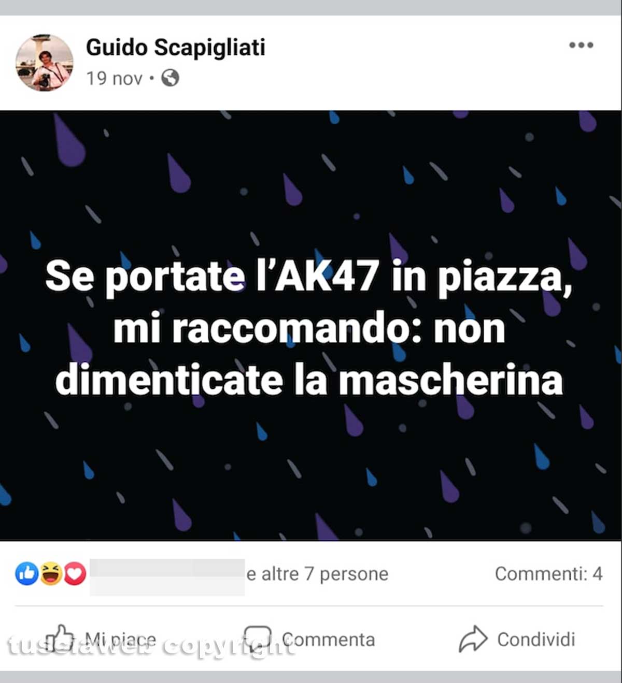622x683 pixels.
Task: Click the red heart Love reaction icon
Action: tap(75, 573)
